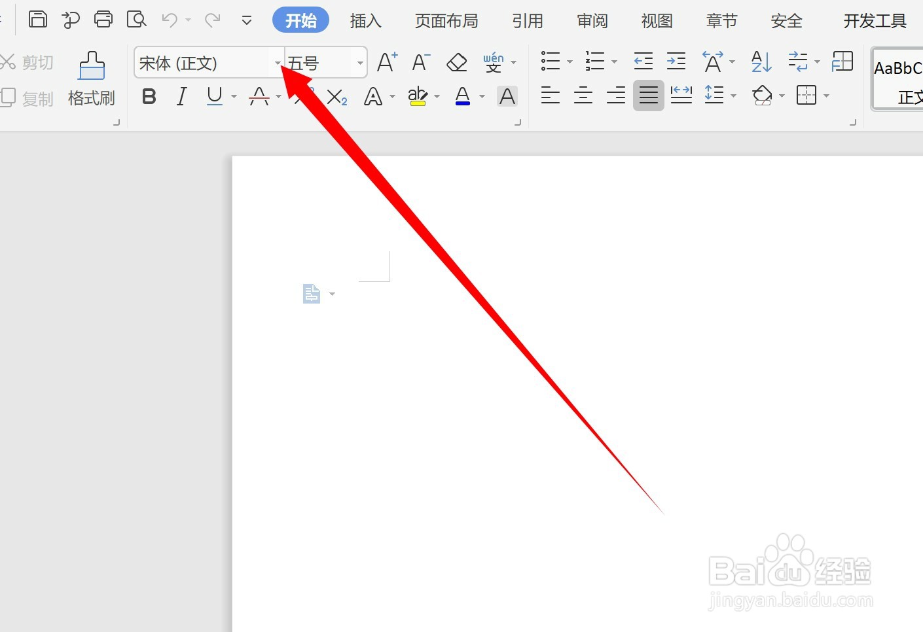Click the borders icon
The image size is (923, 632).
tap(806, 96)
